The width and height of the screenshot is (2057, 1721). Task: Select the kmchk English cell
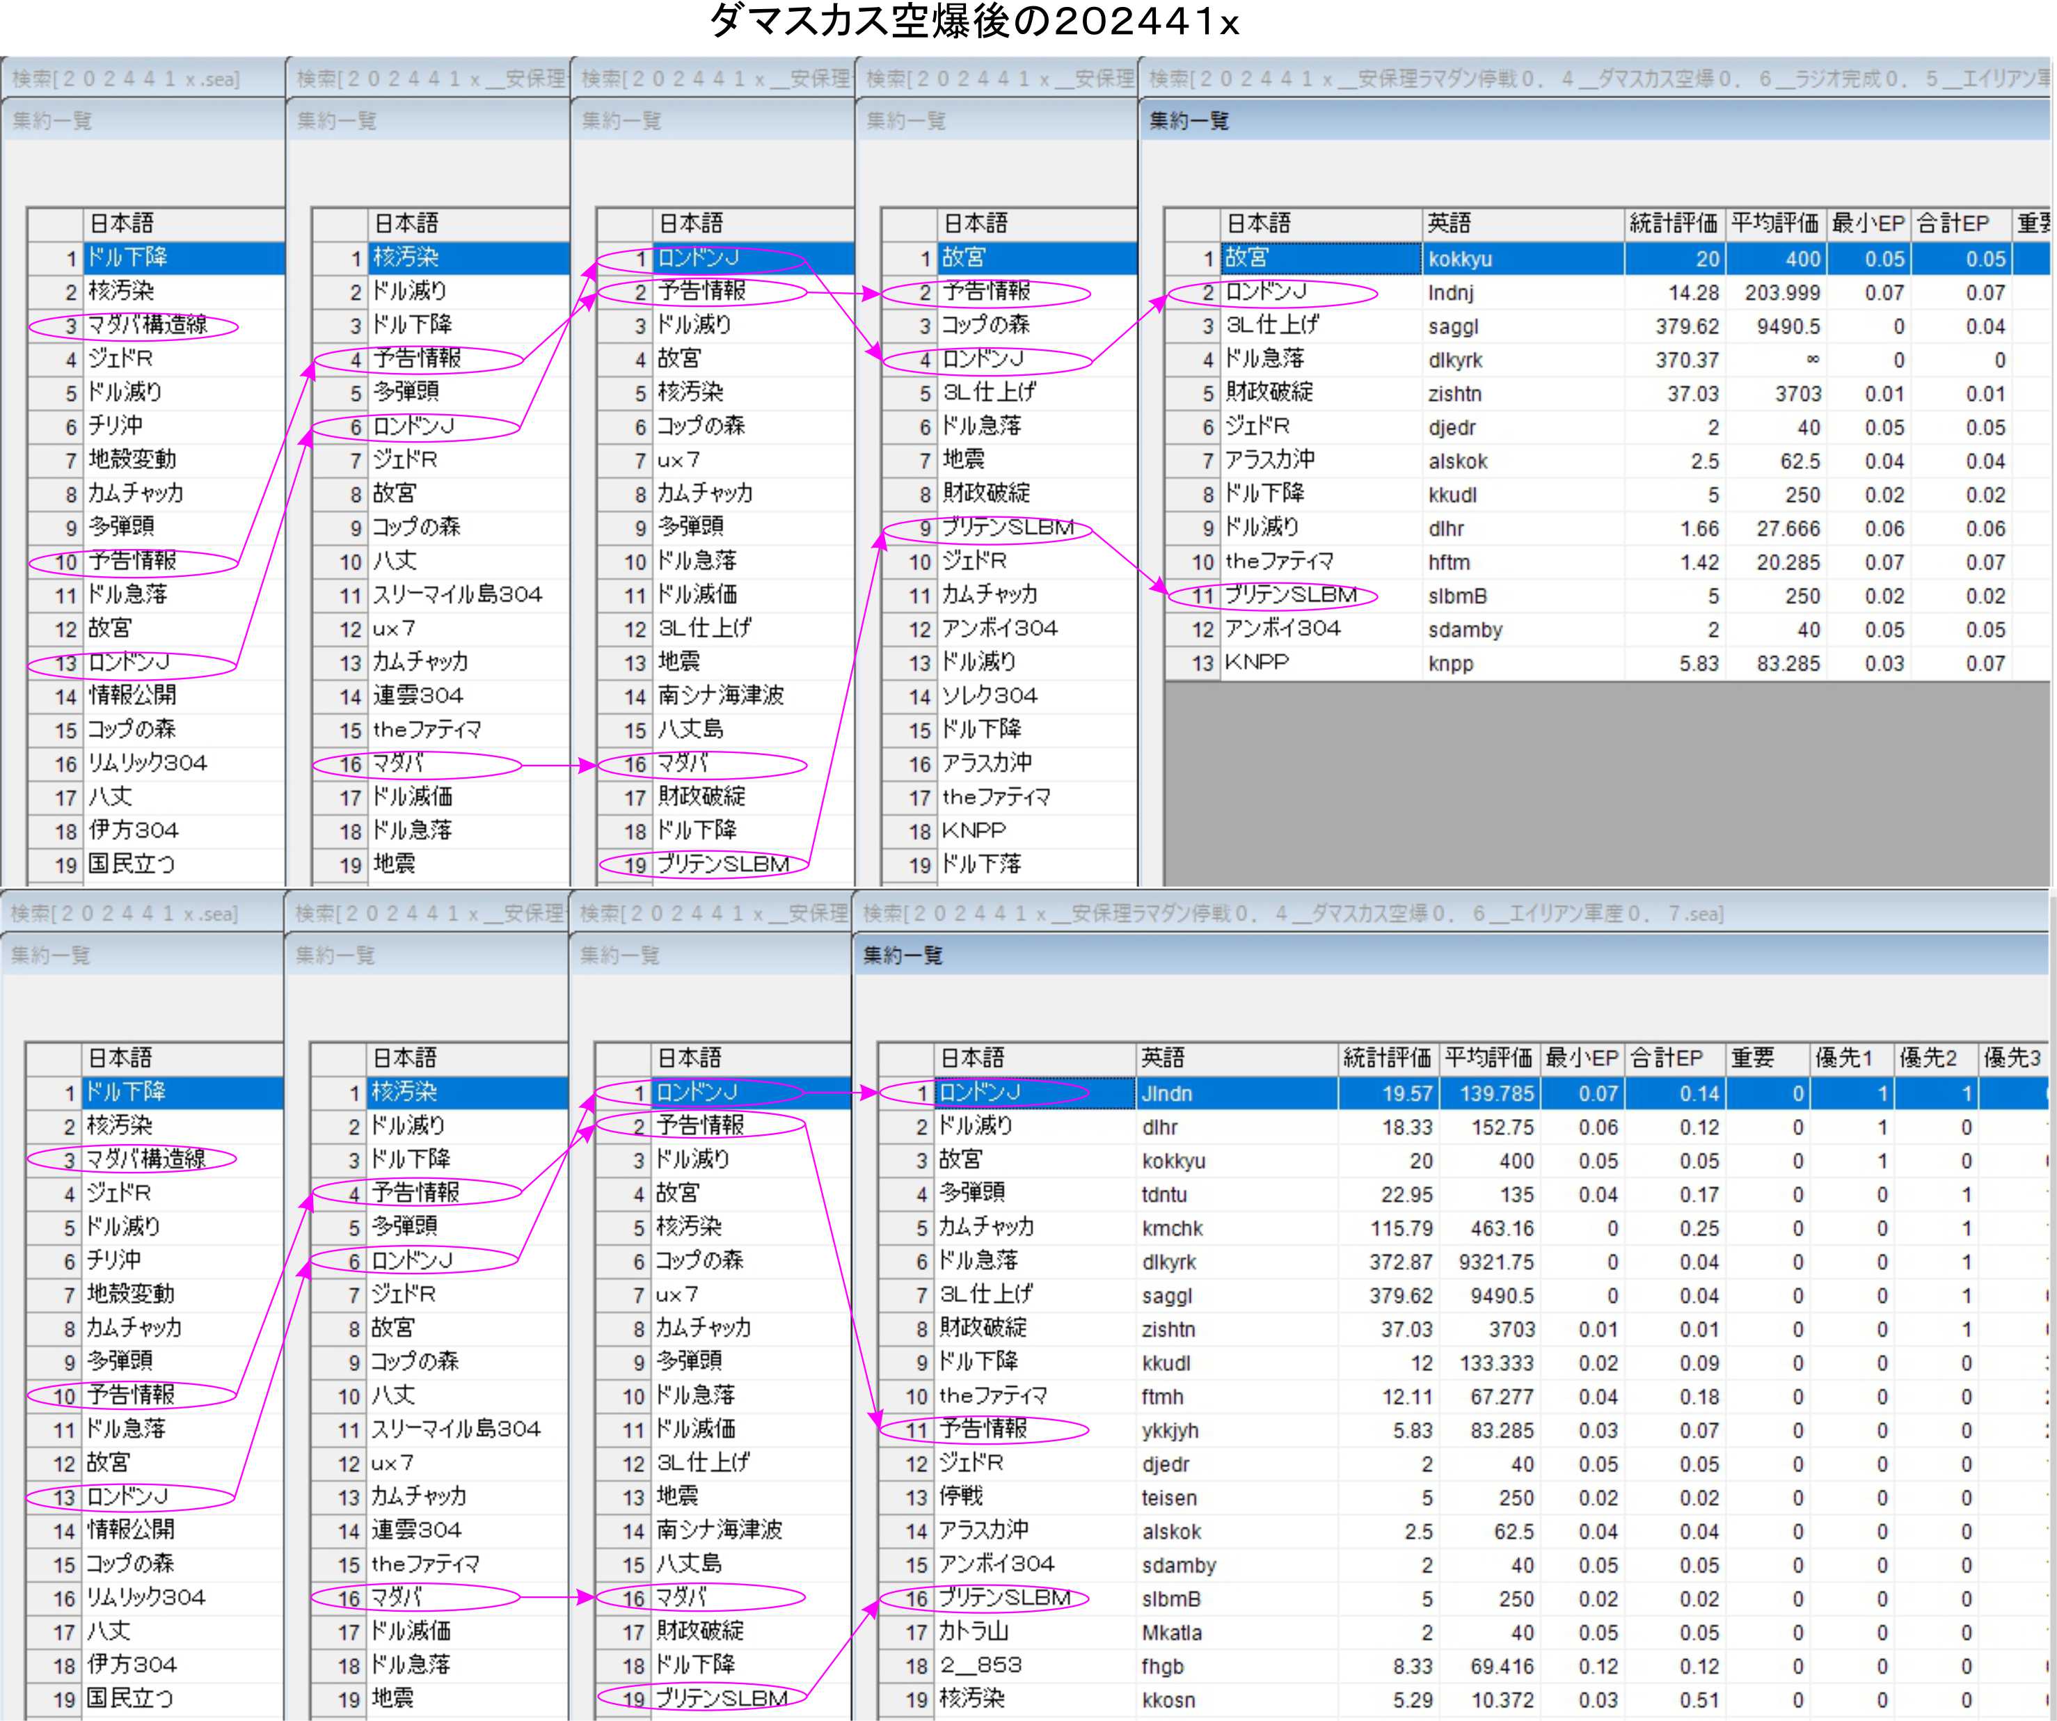click(1236, 1228)
